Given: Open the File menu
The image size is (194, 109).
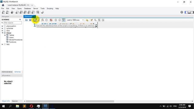Looking at the screenshot, I should pyautogui.click(x=2, y=8).
